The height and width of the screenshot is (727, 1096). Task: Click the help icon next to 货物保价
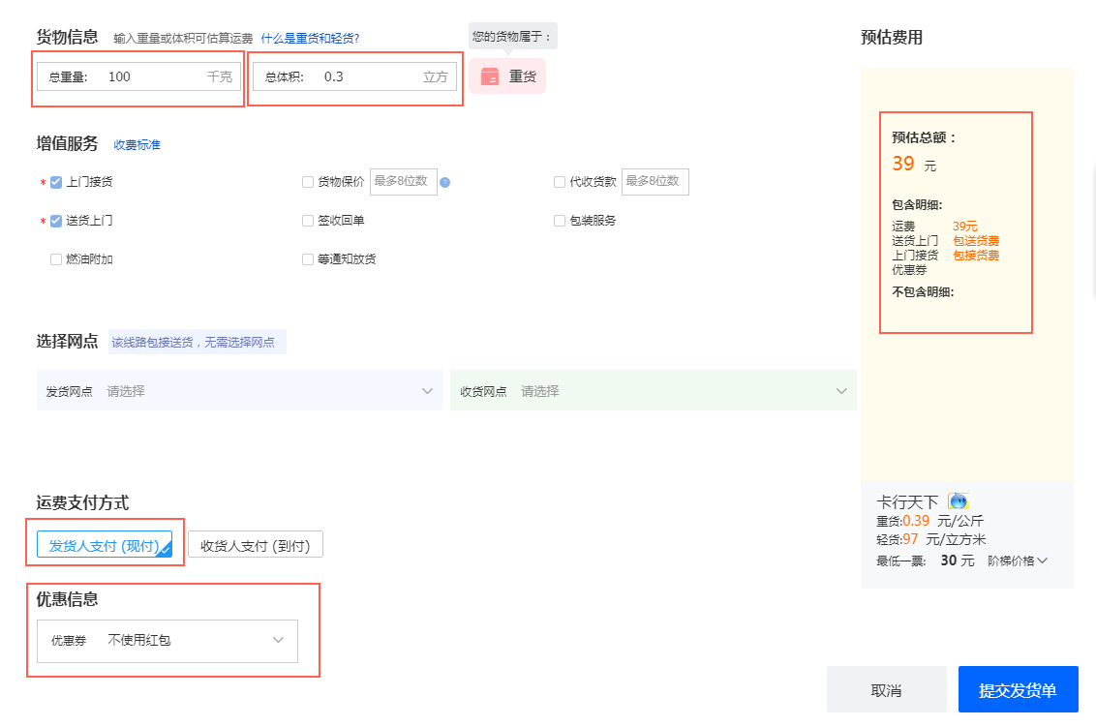[444, 182]
